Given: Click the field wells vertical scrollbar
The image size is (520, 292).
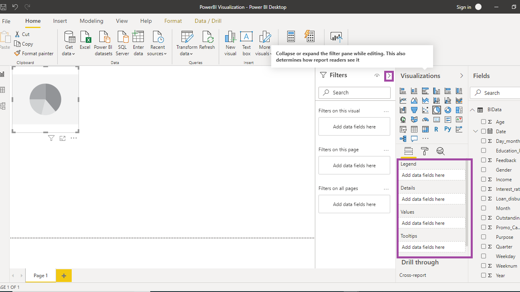Looking at the screenshot, I should click(x=467, y=203).
